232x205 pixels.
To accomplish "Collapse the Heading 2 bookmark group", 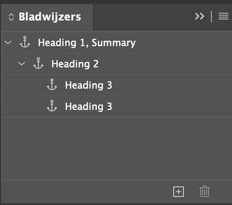I will click(x=22, y=64).
